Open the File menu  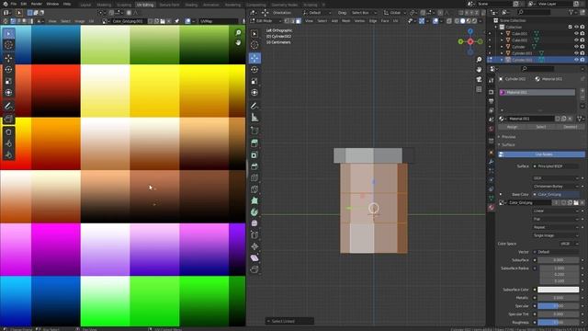point(14,4)
